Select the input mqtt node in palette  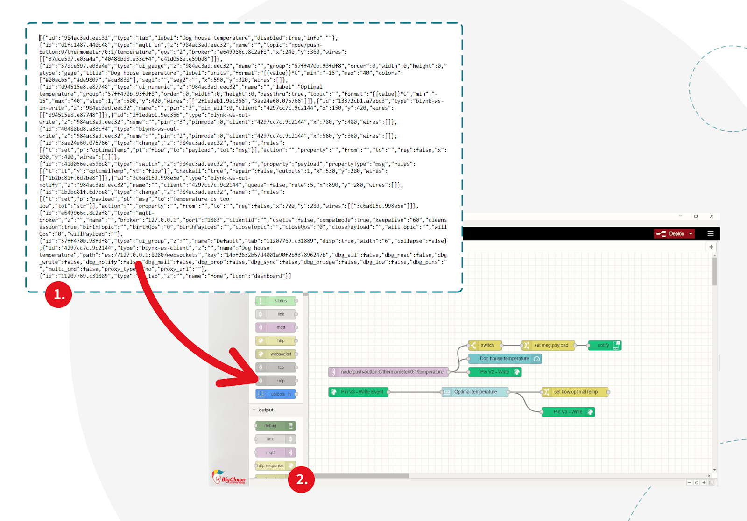276,327
